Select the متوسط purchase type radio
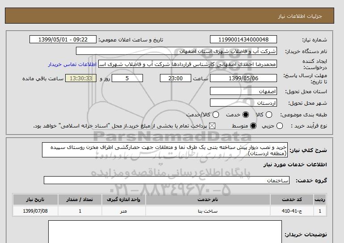Image resolution: width=344 pixels, height=243 pixels. 253,126
